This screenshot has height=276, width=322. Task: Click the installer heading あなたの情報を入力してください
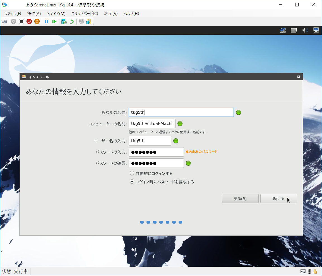click(x=73, y=91)
